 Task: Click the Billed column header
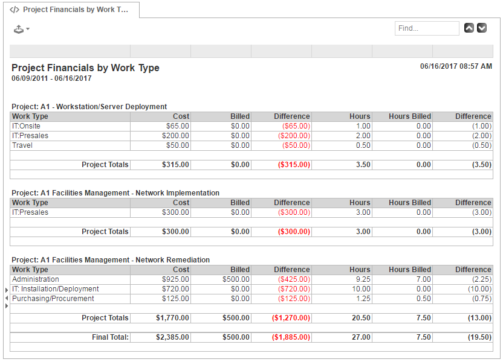(x=239, y=116)
